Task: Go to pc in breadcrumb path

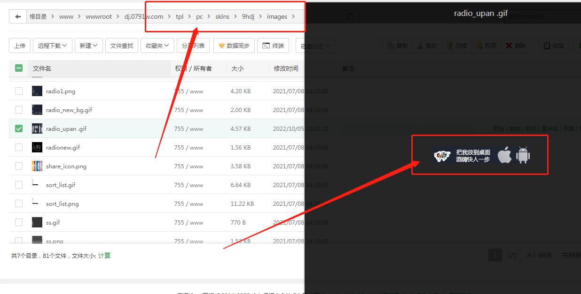Action: (199, 16)
